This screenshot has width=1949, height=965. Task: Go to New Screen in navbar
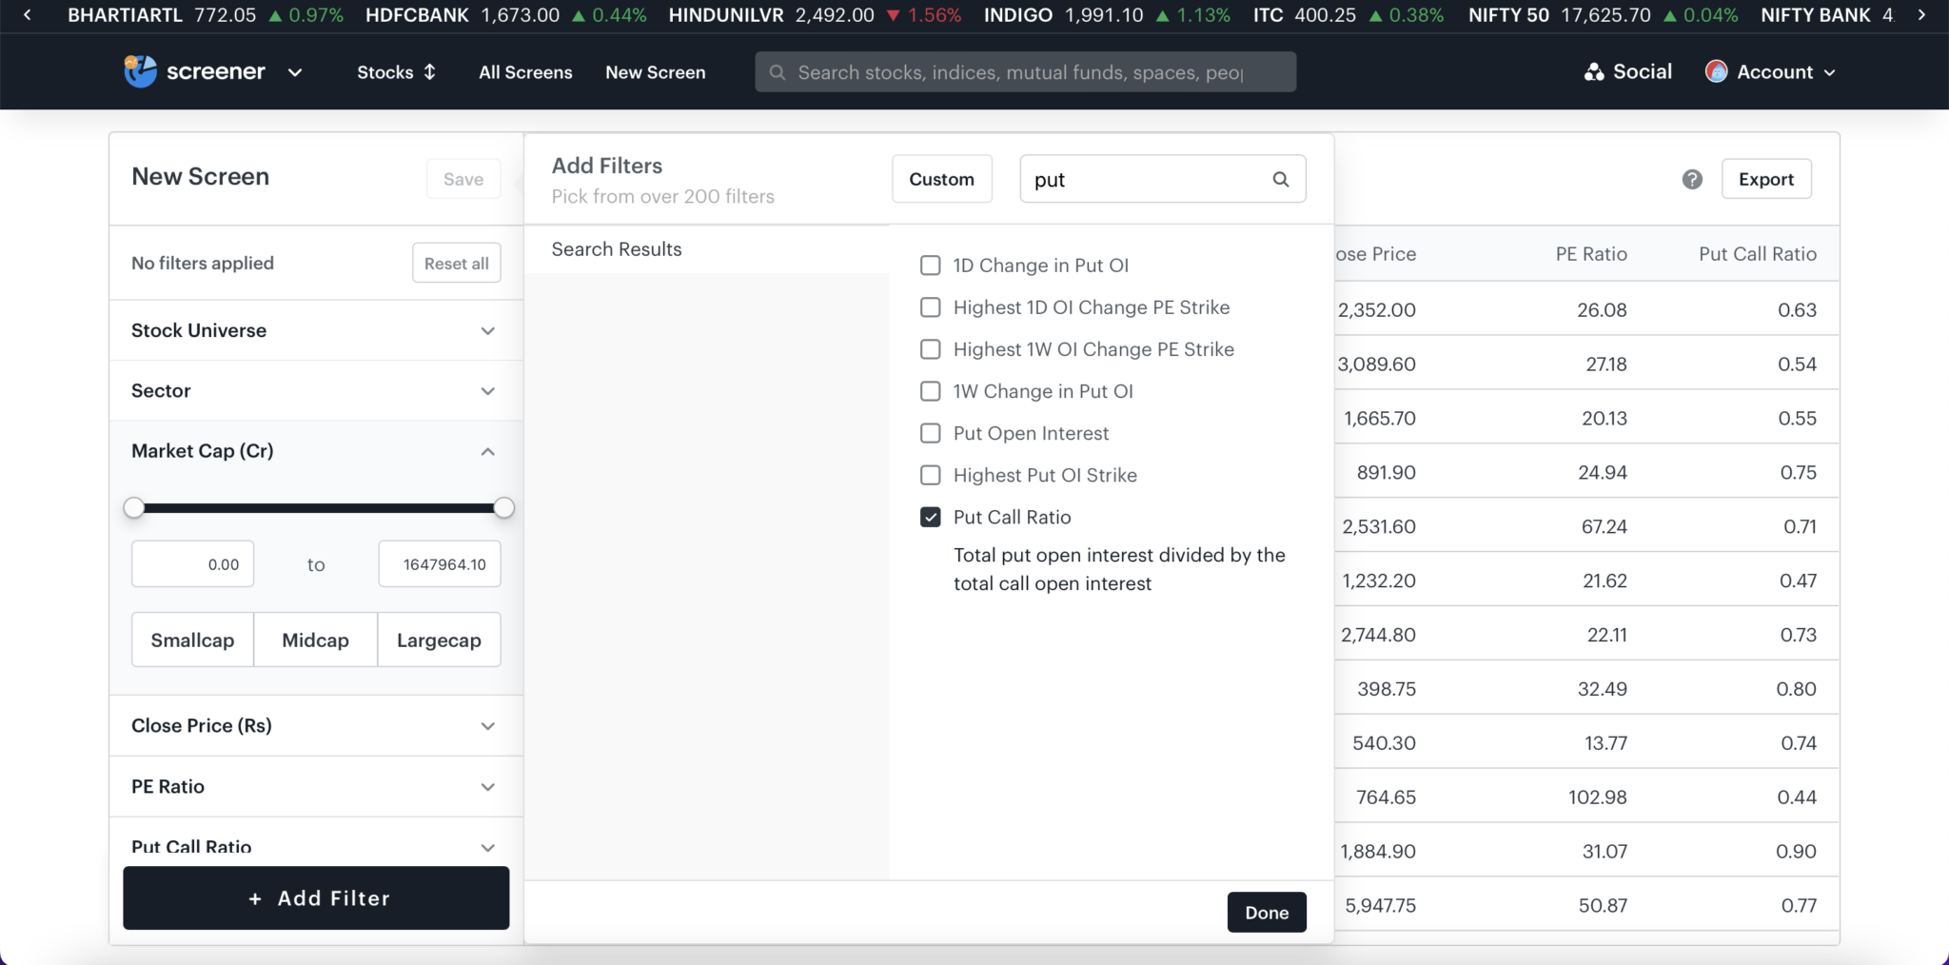(x=655, y=72)
